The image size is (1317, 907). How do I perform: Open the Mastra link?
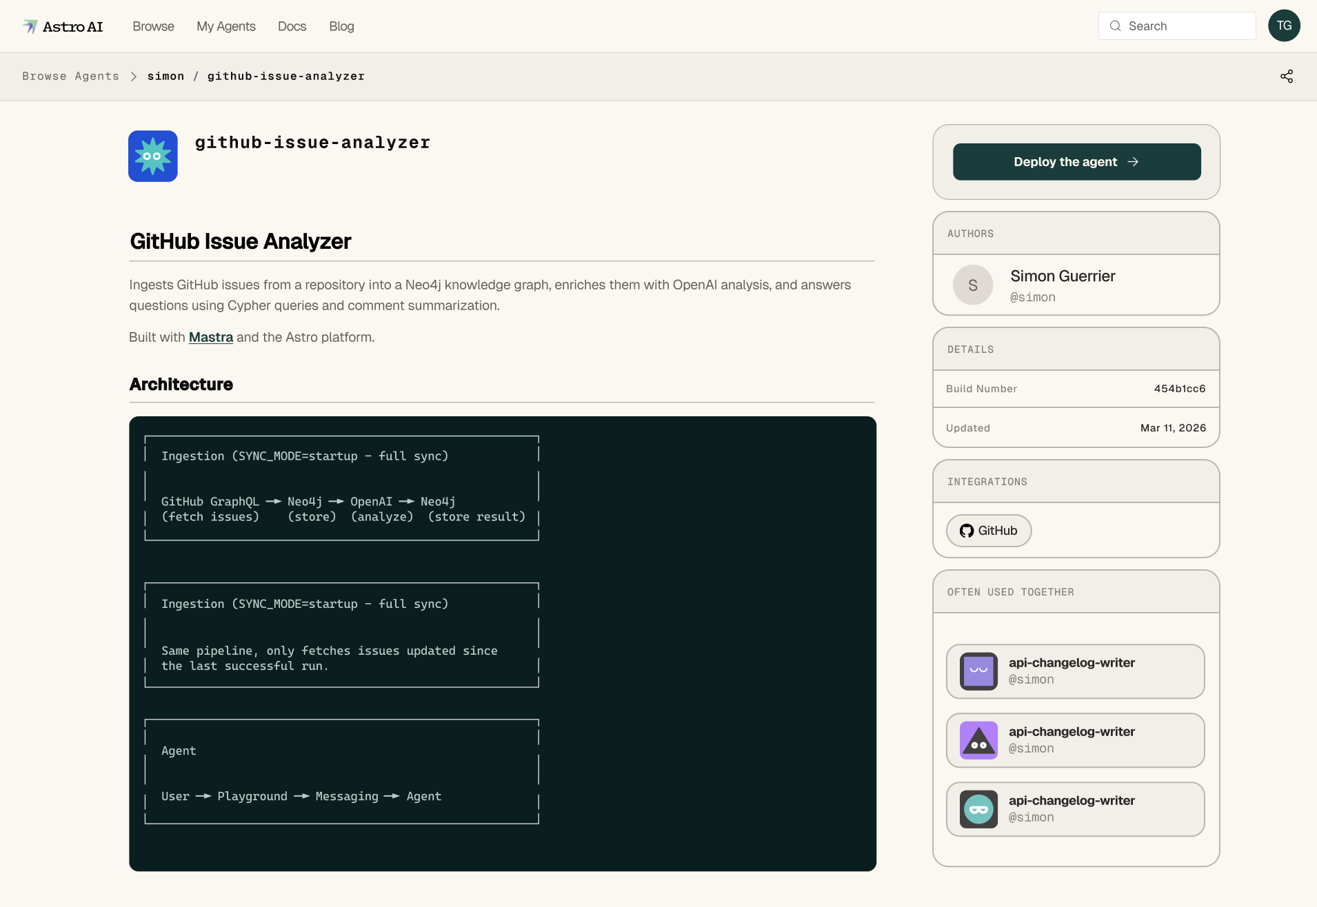tap(211, 337)
